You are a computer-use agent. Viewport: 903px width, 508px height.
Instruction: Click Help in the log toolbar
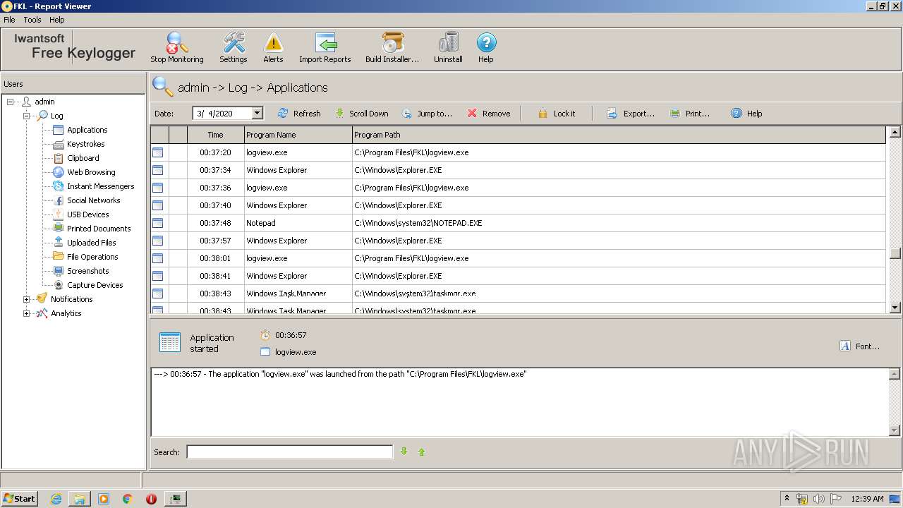(746, 114)
